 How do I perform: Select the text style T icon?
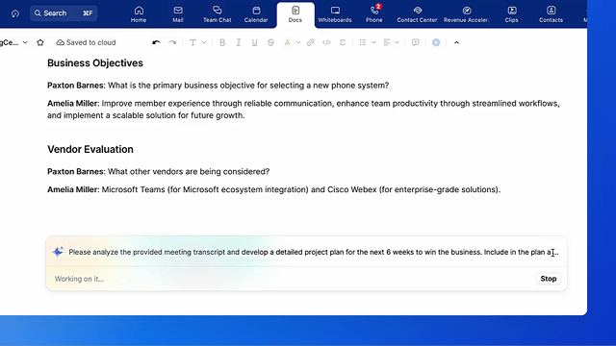coord(192,42)
